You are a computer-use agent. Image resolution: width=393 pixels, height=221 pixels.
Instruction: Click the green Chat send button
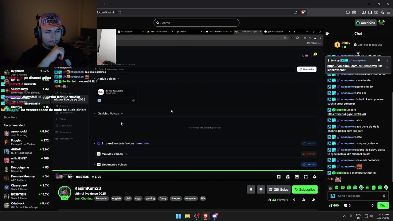click(x=383, y=206)
